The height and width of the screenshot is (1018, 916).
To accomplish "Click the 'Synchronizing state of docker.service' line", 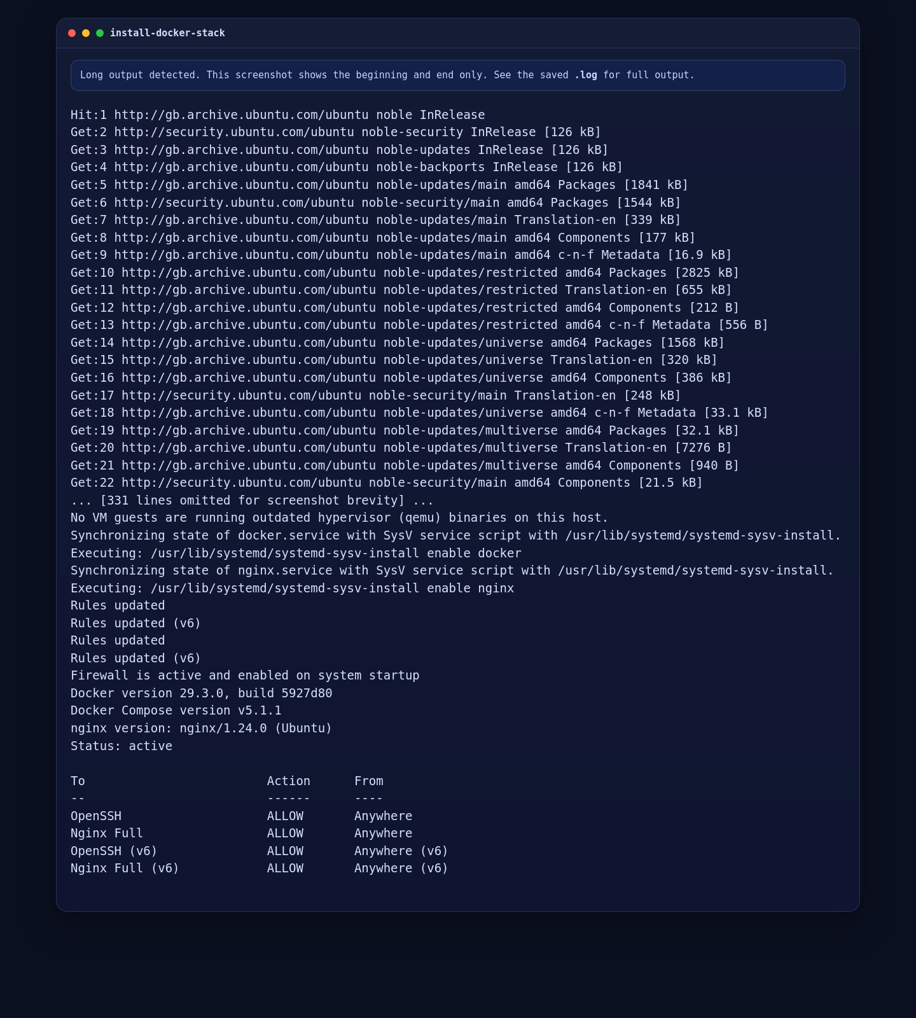I will point(456,536).
